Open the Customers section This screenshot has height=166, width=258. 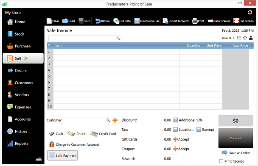tap(20, 83)
